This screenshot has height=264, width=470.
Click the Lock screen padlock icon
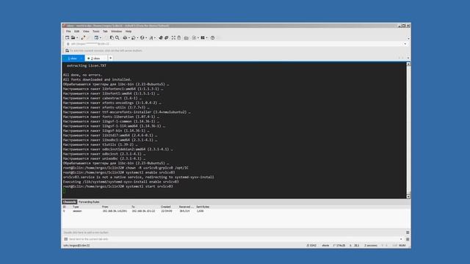(x=179, y=37)
